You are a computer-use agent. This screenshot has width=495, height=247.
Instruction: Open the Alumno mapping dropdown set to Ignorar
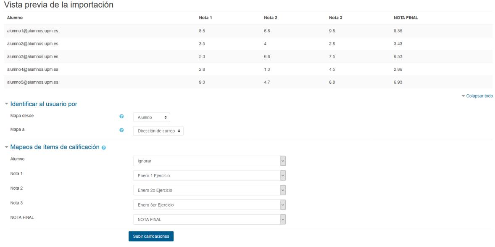point(209,161)
